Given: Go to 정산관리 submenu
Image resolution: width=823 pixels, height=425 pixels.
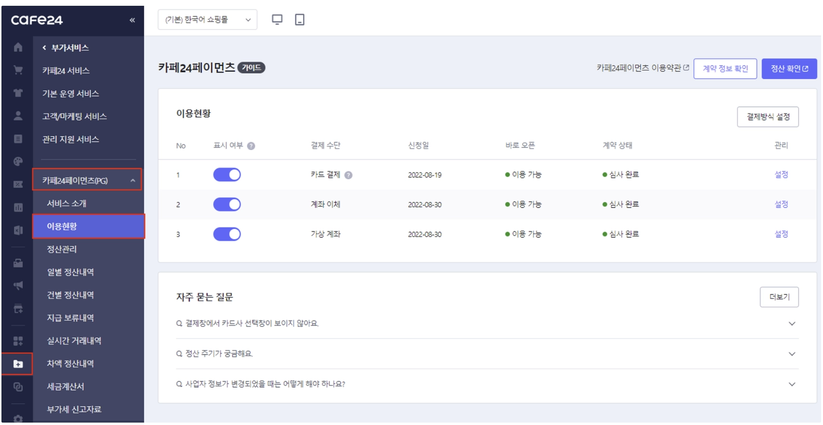Looking at the screenshot, I should click(62, 249).
